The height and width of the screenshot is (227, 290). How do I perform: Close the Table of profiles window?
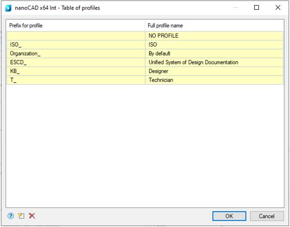tap(278, 7)
